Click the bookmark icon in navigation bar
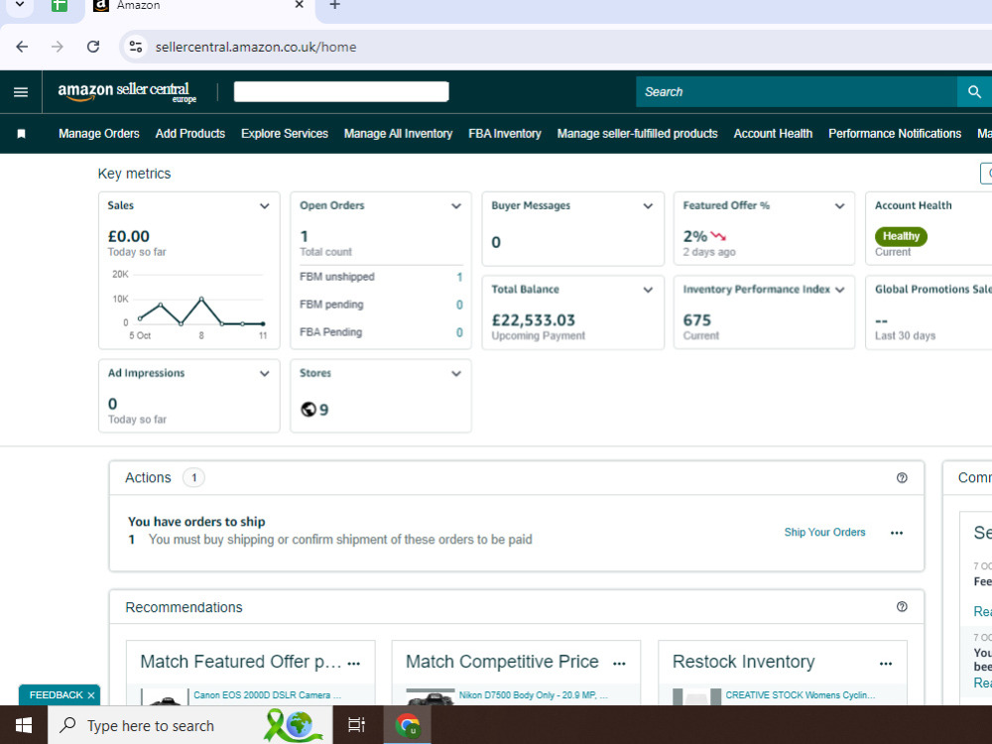992x744 pixels. (21, 134)
